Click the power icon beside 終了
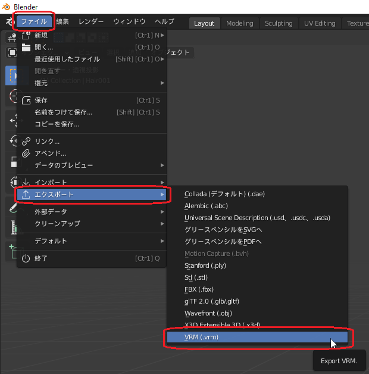The height and width of the screenshot is (374, 369). 26,258
